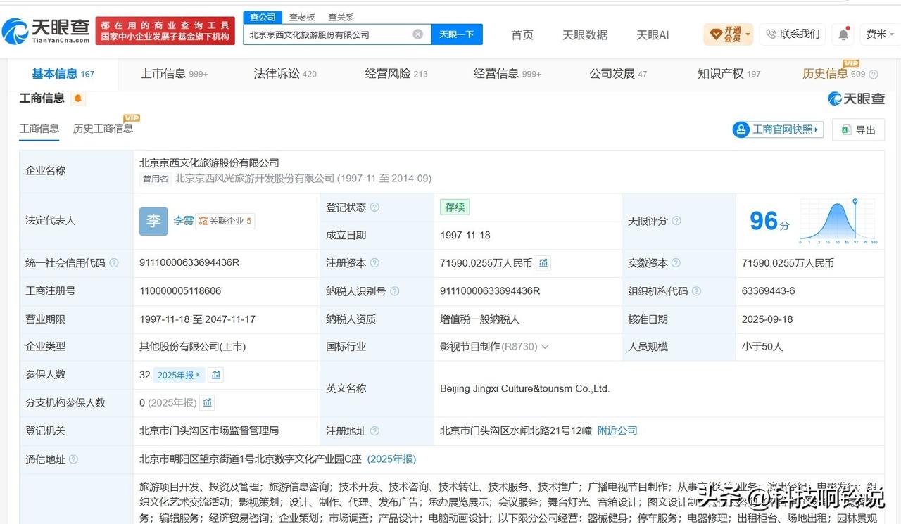901x524 pixels.
Task: Switch to 查公司 search tab
Action: [x=263, y=17]
